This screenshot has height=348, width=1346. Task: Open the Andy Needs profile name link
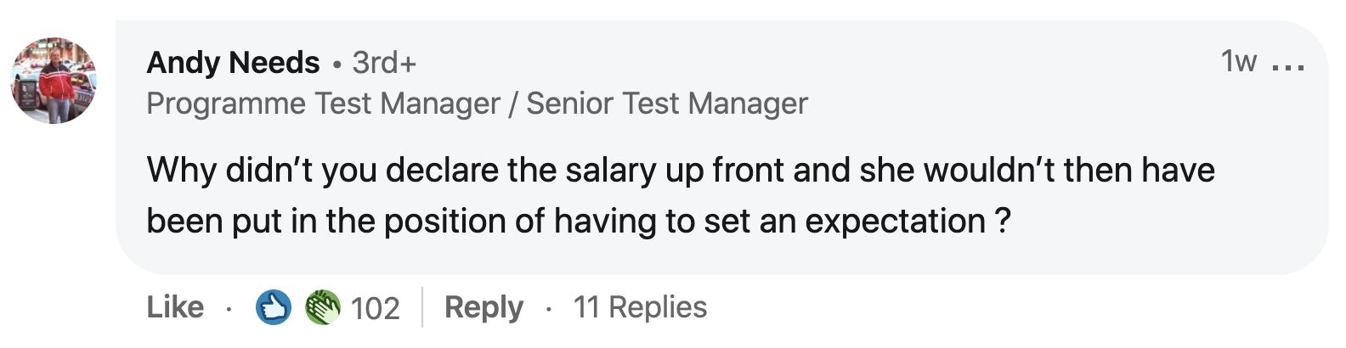pos(233,63)
